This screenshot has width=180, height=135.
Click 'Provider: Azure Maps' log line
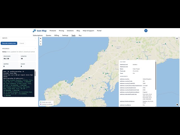pos(10,73)
